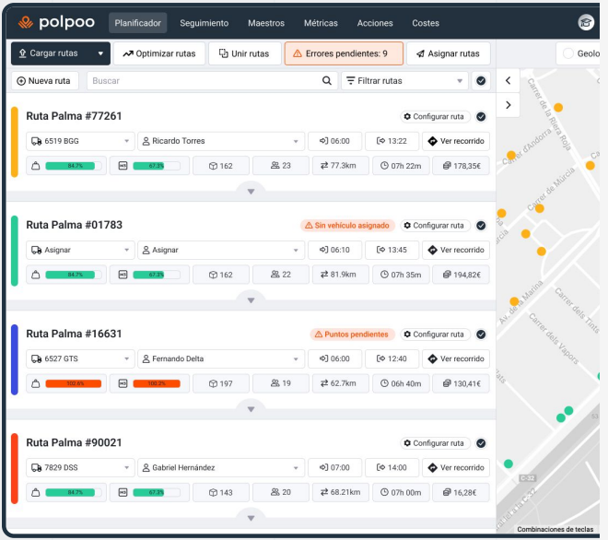Click start time 07:00 of Ruta #90021
This screenshot has width=608, height=540.
coord(334,467)
